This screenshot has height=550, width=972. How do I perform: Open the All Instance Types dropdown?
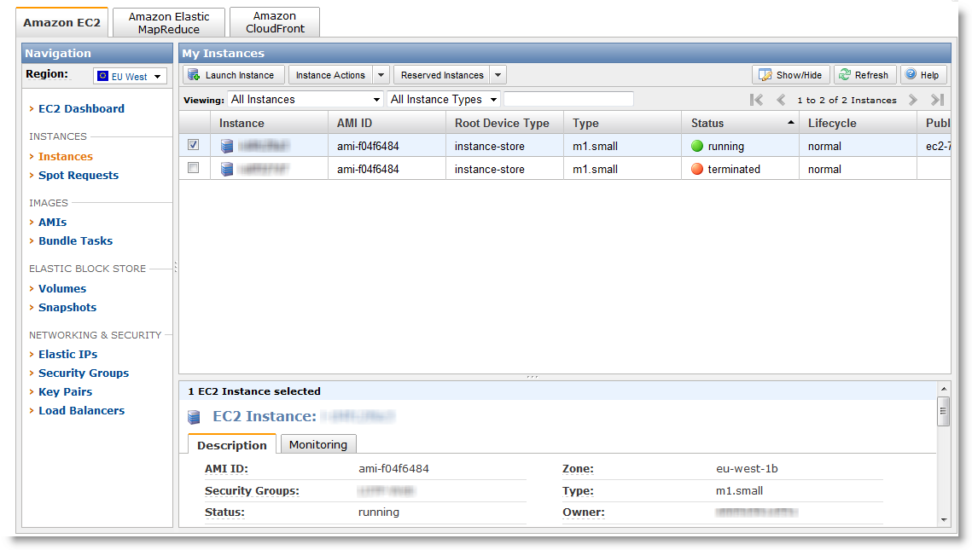pos(443,99)
